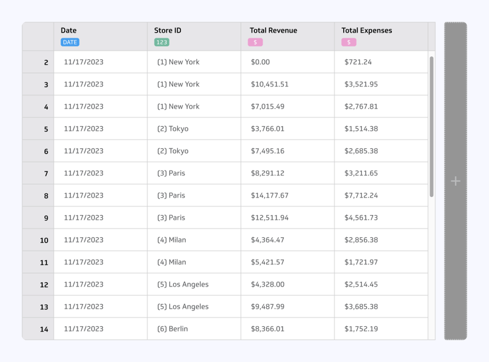Click the $2,514.45 expenses cell
This screenshot has height=362, width=489.
[381, 284]
